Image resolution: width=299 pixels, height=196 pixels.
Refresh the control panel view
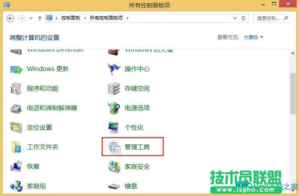[x=243, y=18]
